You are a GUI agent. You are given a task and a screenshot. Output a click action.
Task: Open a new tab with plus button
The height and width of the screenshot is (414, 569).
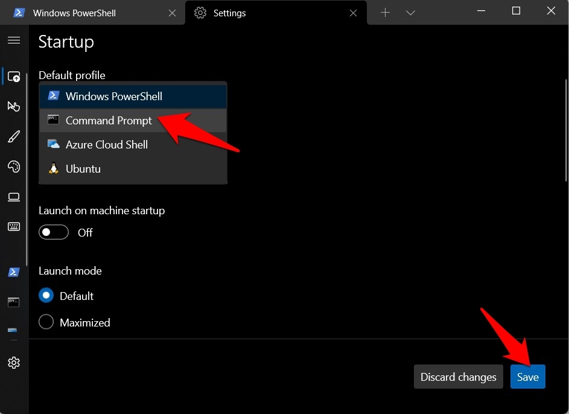(385, 13)
